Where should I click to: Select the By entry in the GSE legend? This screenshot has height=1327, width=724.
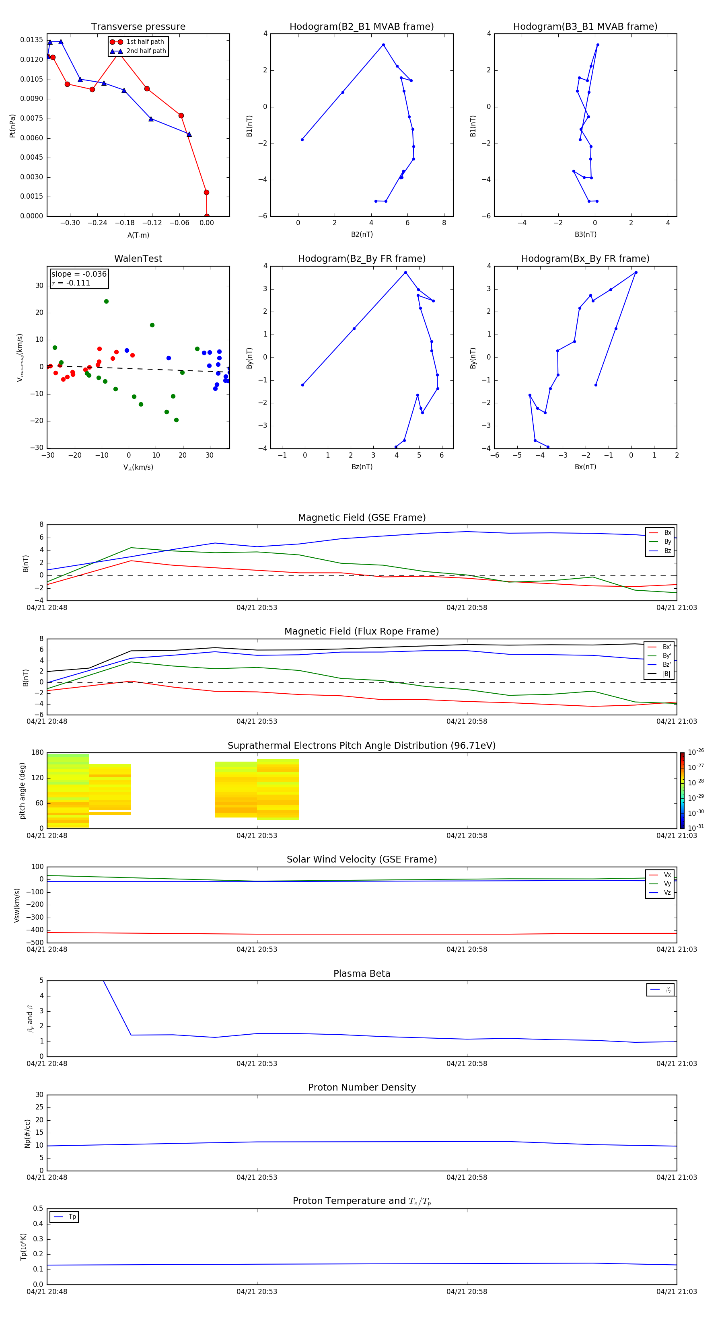point(660,541)
